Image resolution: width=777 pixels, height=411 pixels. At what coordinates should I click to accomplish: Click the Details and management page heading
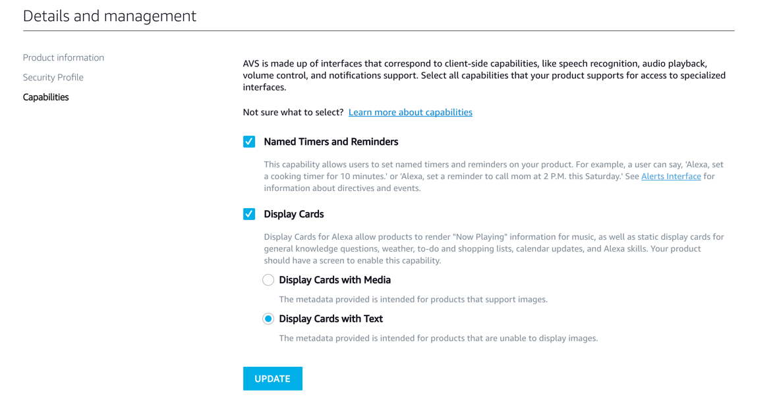[109, 16]
